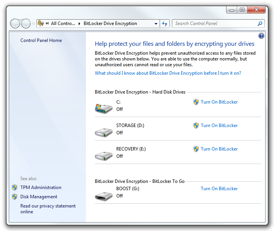Close the BitLocker Drive Encryption window
Image resolution: width=274 pixels, height=231 pixels.
256,10
